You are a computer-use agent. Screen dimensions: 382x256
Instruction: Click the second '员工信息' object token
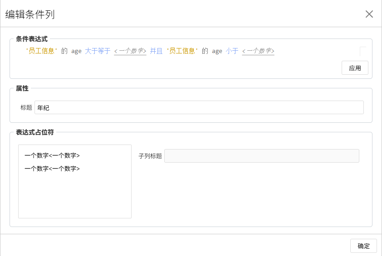point(182,51)
